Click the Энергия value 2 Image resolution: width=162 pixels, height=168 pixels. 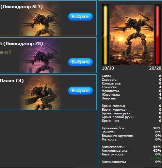tap(160, 98)
